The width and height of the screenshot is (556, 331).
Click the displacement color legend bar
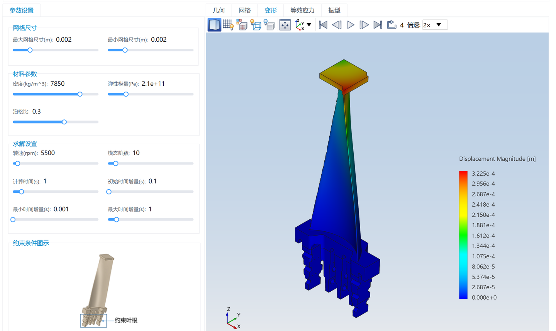(463, 235)
